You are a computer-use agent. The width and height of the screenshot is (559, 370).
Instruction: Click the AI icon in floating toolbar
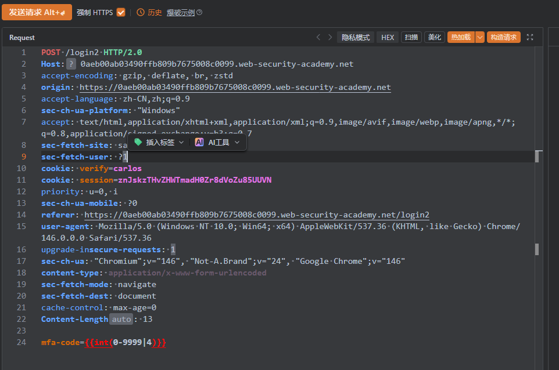click(199, 142)
